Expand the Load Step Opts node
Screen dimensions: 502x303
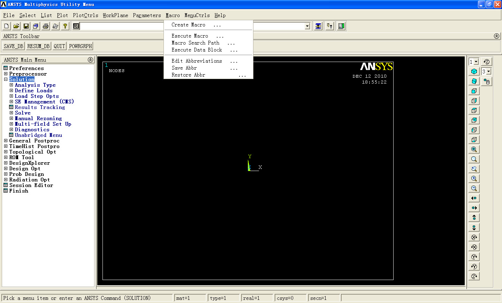[11, 96]
